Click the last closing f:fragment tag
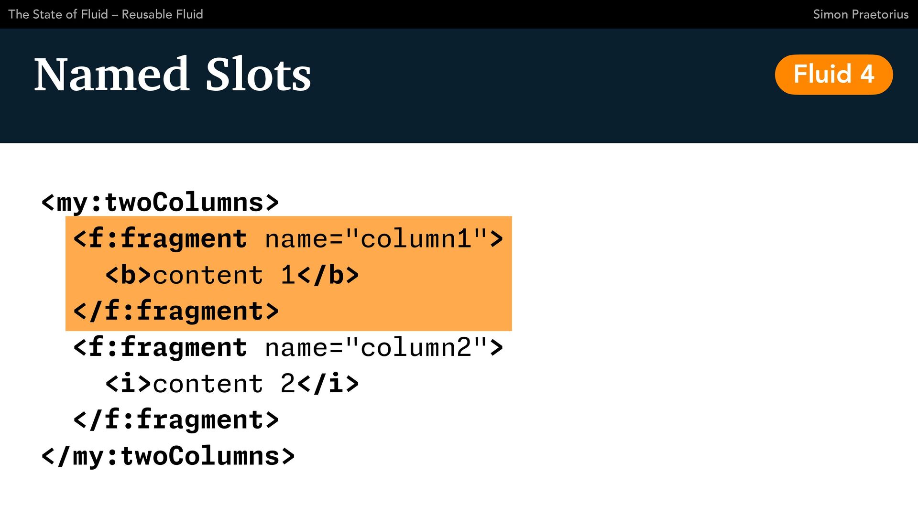The image size is (918, 516). click(x=176, y=420)
